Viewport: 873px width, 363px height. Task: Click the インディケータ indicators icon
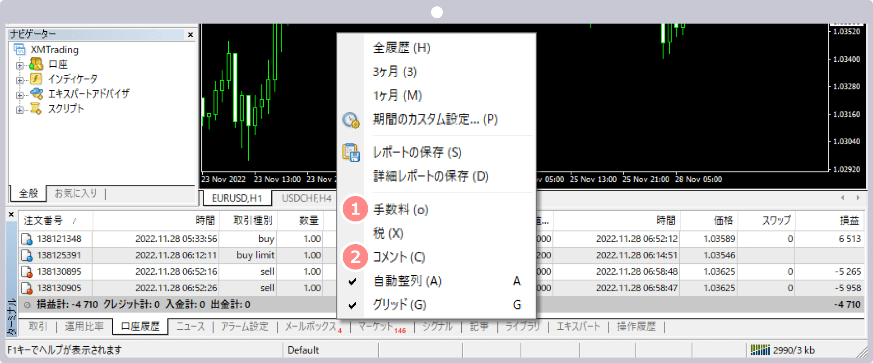coord(36,78)
